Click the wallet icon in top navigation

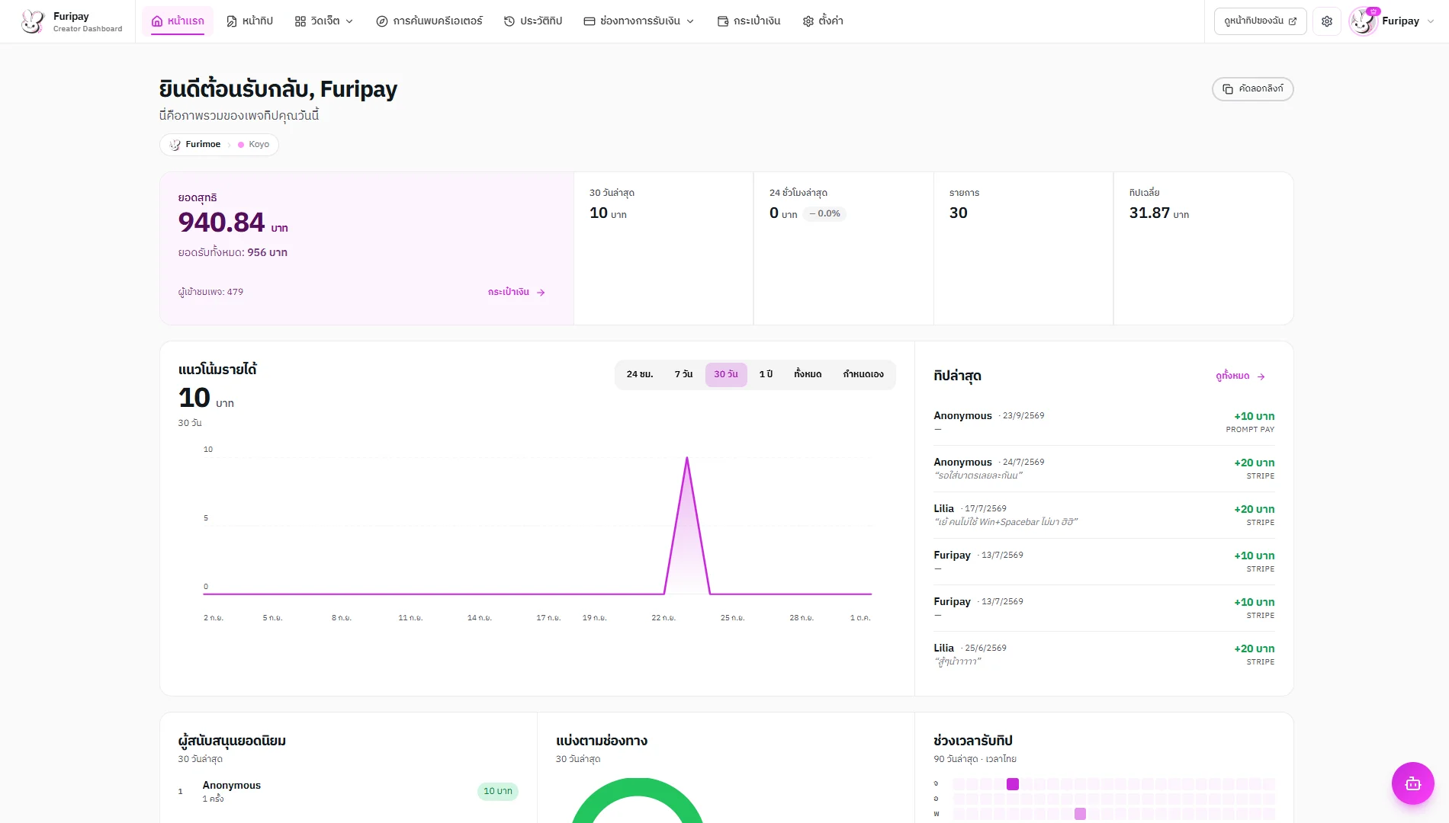(x=723, y=21)
